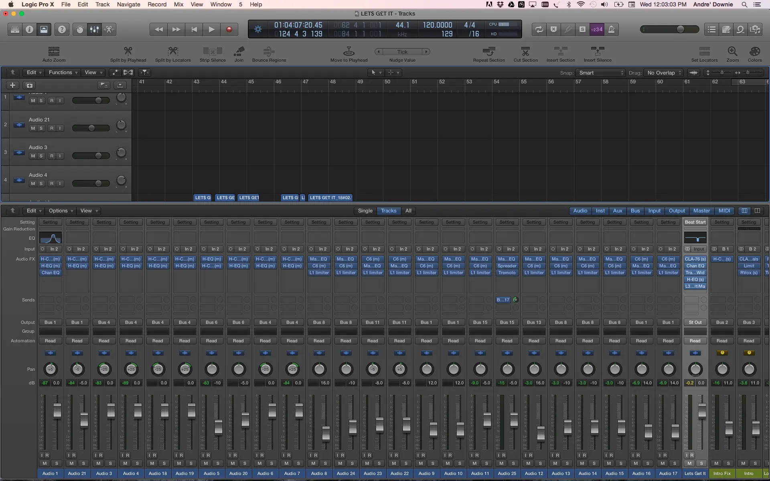Select the Single mixer view tab

click(365, 211)
